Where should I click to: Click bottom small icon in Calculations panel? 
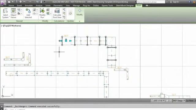[64, 17]
